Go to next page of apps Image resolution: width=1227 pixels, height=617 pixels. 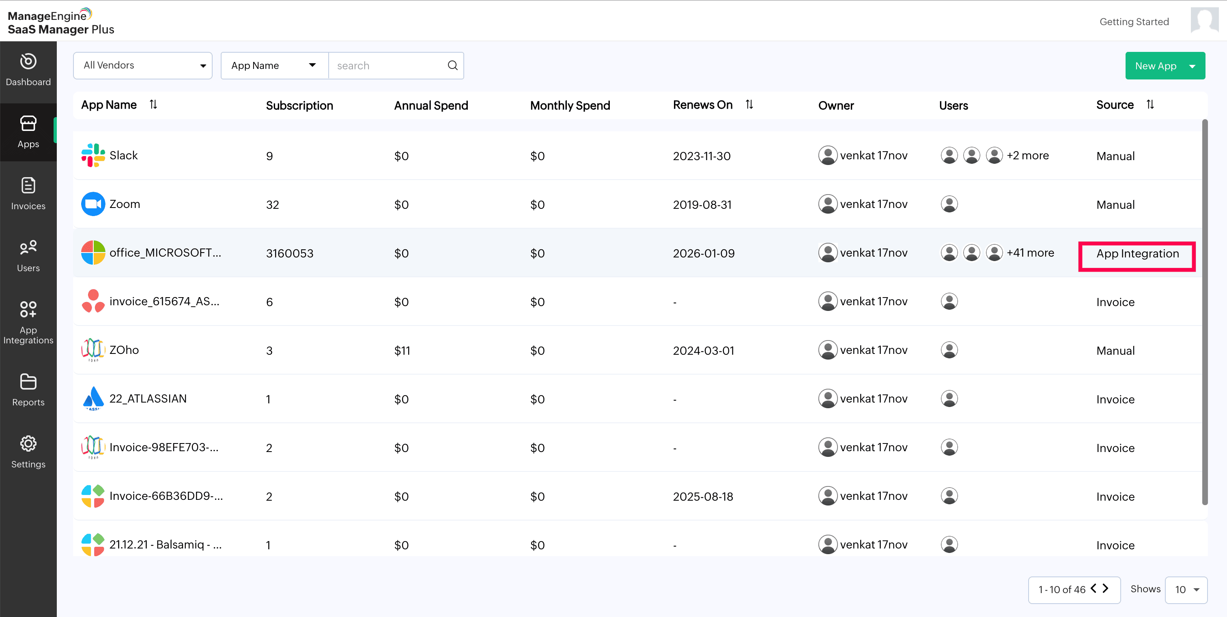[1106, 589]
